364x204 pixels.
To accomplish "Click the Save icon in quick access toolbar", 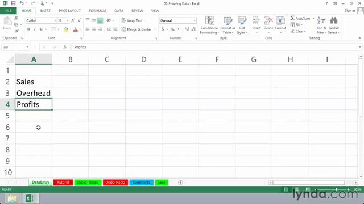I will coord(13,3).
